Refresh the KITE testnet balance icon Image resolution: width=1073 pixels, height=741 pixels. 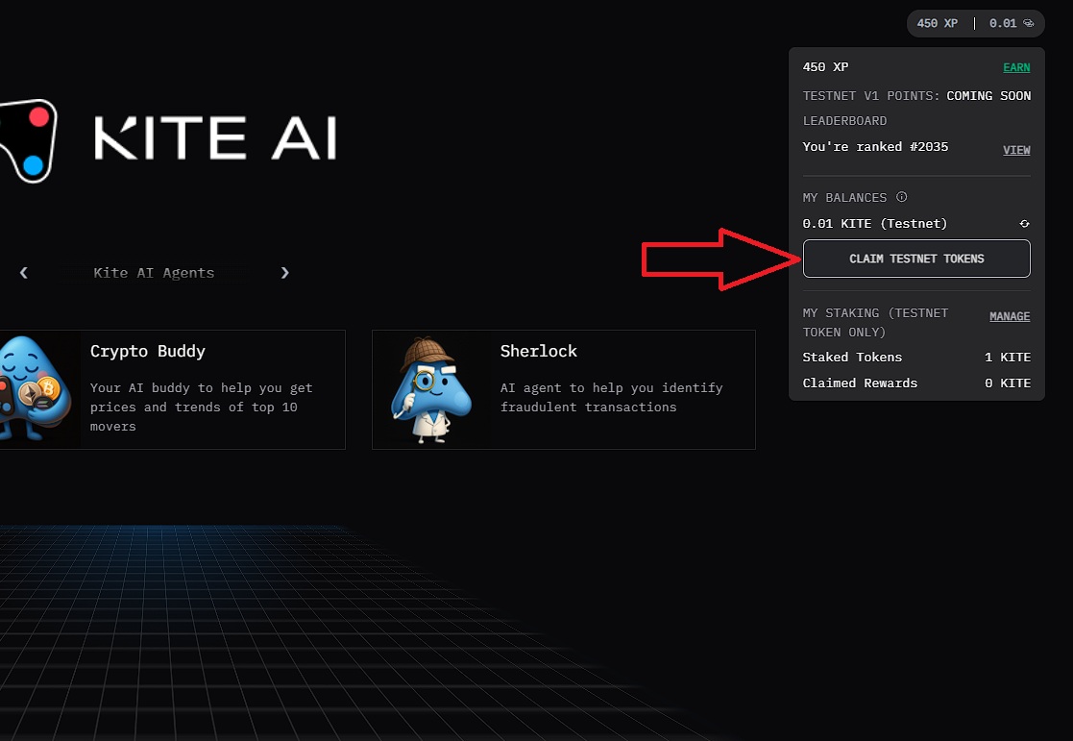(1024, 224)
